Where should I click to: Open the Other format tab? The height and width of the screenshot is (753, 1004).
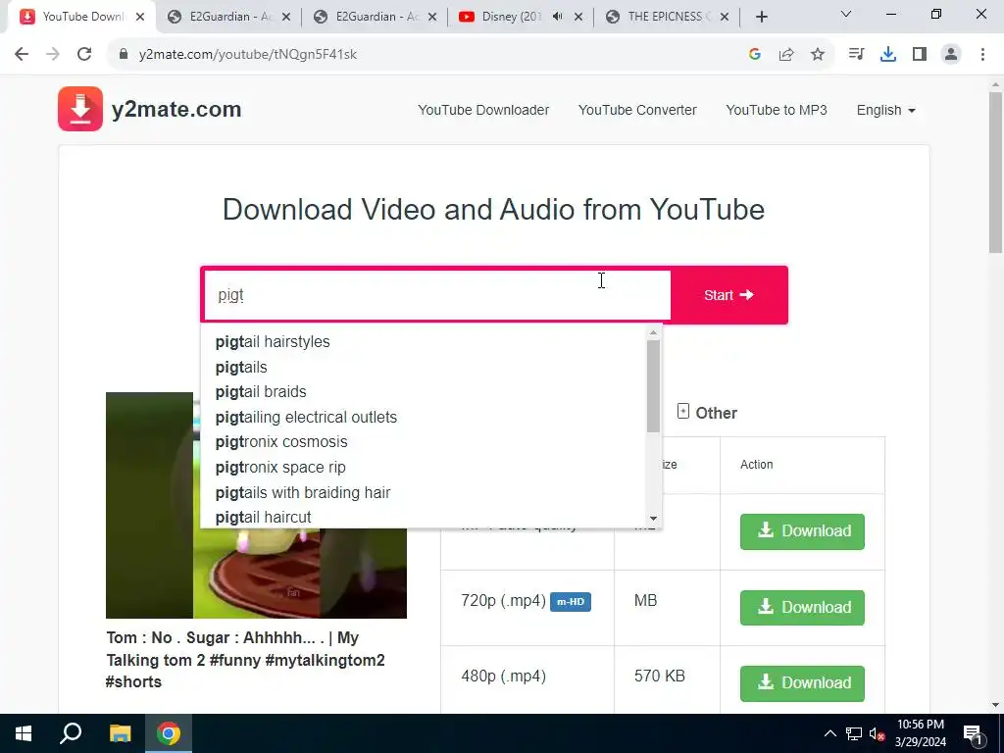pos(707,413)
